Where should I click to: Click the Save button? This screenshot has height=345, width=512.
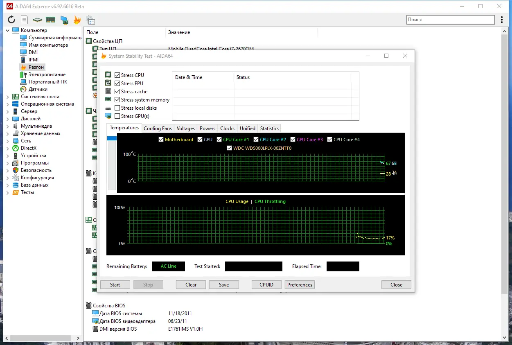[x=224, y=285]
